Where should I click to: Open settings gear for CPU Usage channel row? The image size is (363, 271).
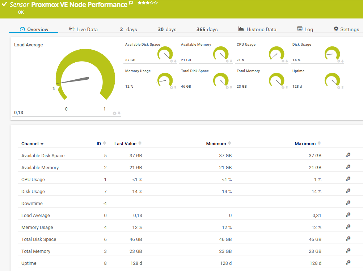[348, 179]
